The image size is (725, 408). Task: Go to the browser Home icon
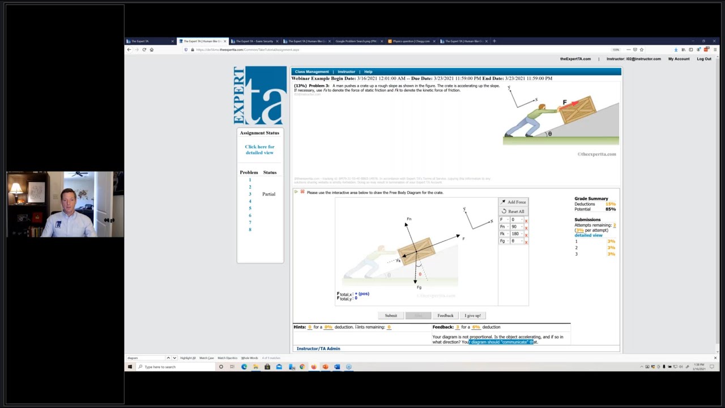(151, 50)
